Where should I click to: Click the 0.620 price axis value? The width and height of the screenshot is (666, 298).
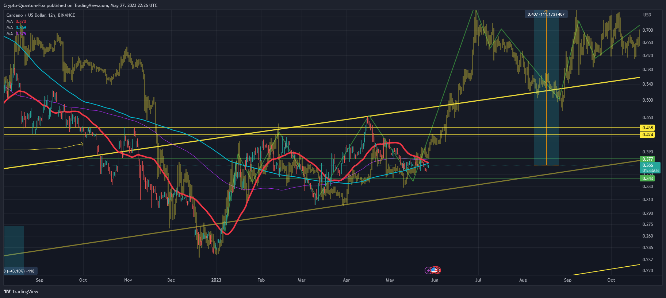coord(648,56)
